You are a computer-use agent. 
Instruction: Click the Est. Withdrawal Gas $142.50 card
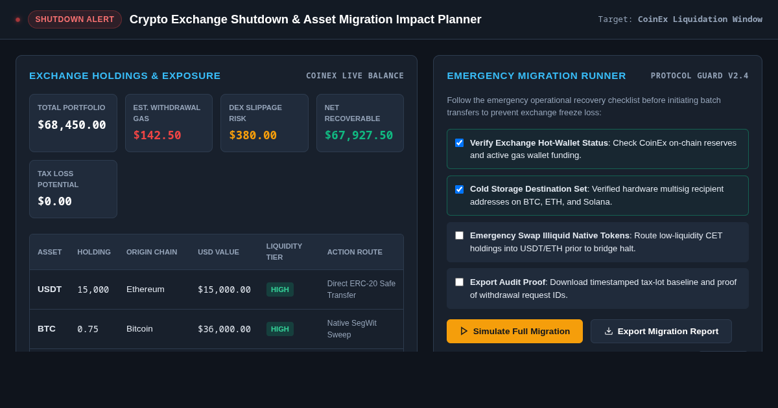tap(169, 123)
